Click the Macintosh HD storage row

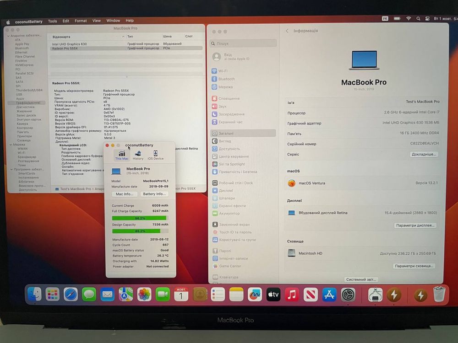point(362,253)
